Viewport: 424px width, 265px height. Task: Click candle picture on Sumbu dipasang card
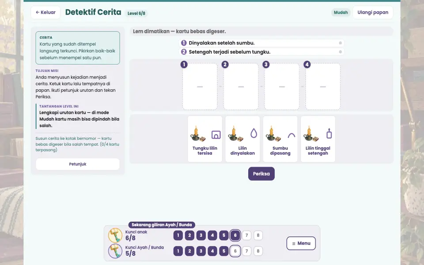point(273,134)
